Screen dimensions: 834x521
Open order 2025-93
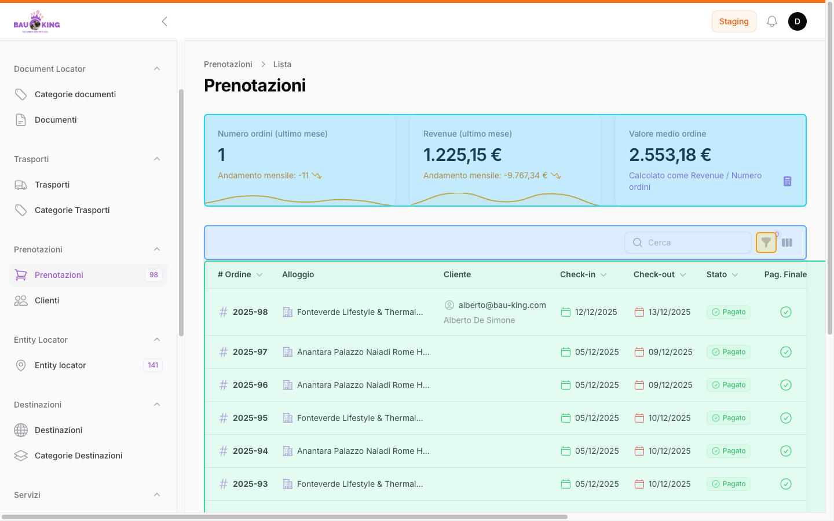250,484
